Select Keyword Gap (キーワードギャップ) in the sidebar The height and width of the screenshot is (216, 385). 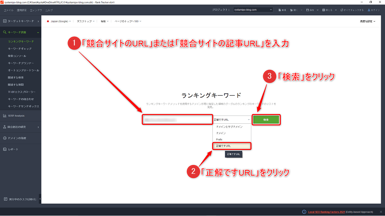coord(20,49)
